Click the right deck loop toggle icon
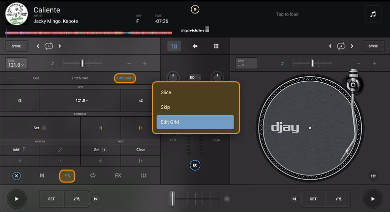 point(341,46)
